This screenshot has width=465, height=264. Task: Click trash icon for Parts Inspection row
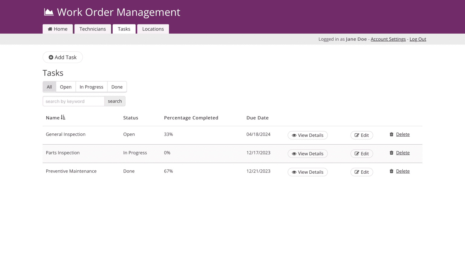point(391,153)
